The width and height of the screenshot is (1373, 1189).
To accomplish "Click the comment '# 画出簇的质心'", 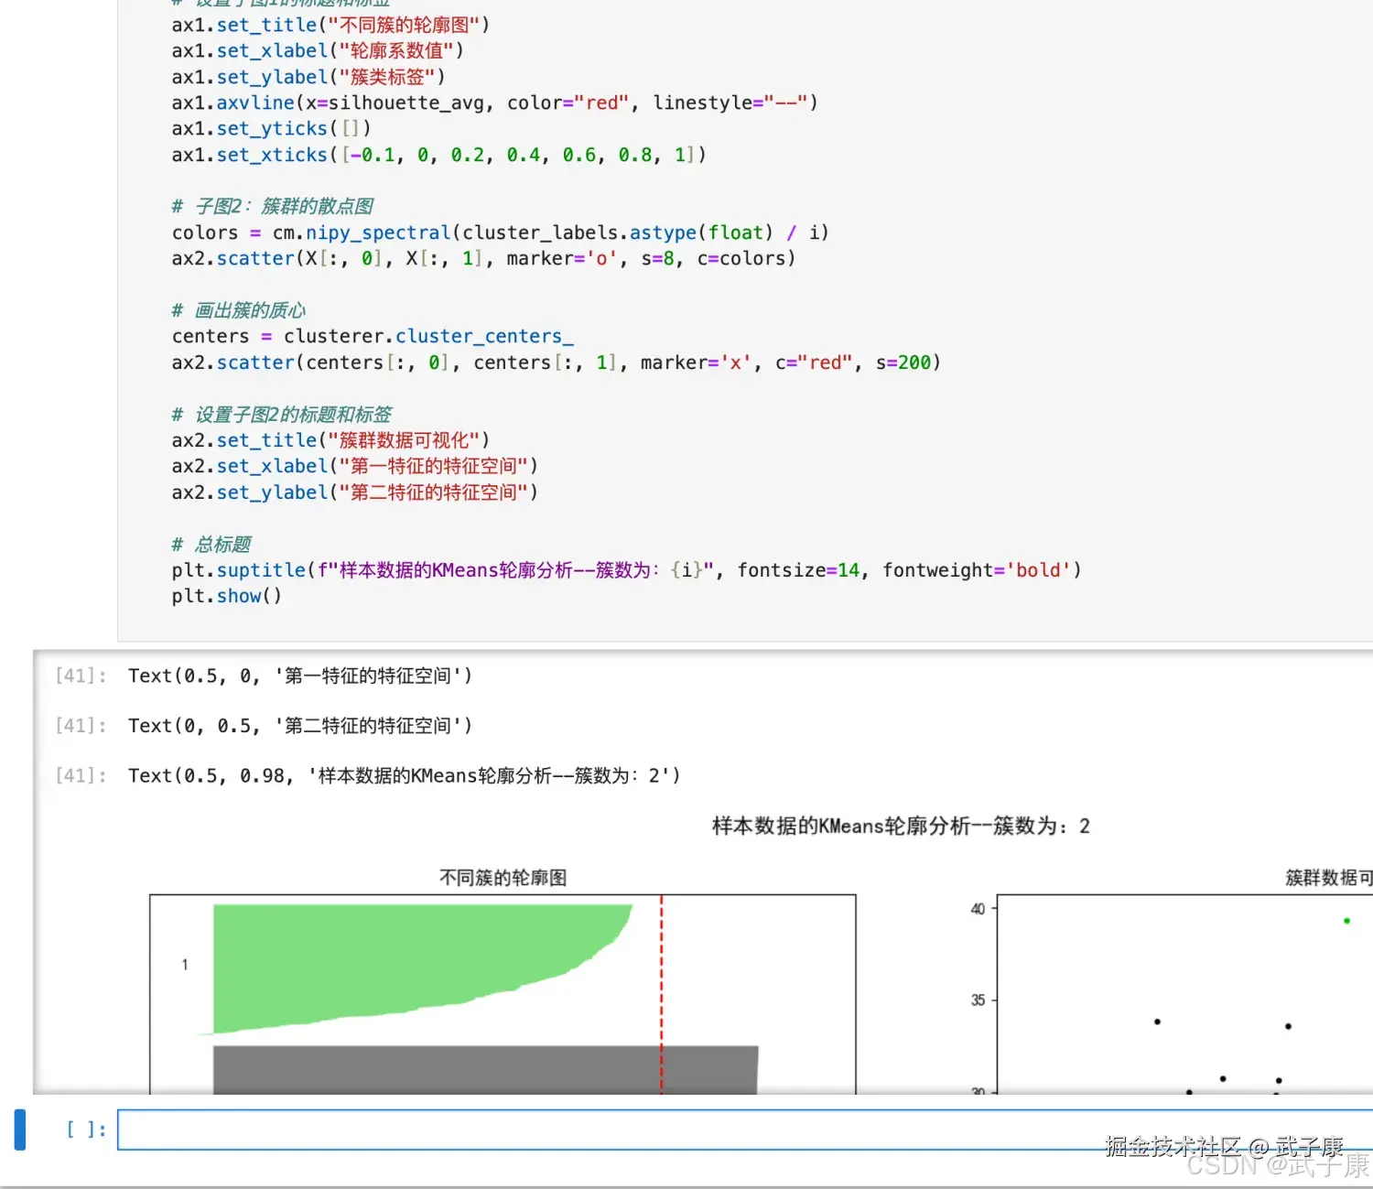I will tap(239, 310).
